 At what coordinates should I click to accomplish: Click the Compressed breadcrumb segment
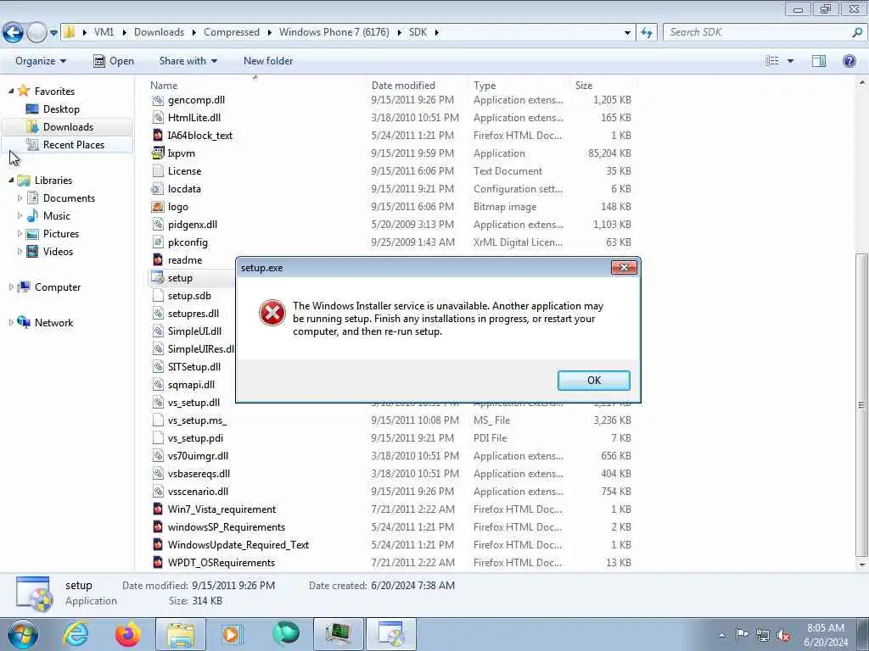tap(231, 32)
